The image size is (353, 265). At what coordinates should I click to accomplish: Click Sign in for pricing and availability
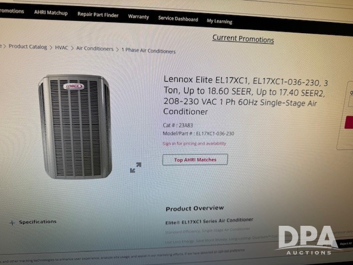[194, 144]
